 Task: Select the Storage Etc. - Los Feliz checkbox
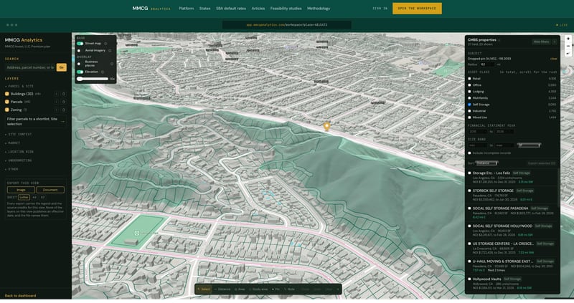470,173
